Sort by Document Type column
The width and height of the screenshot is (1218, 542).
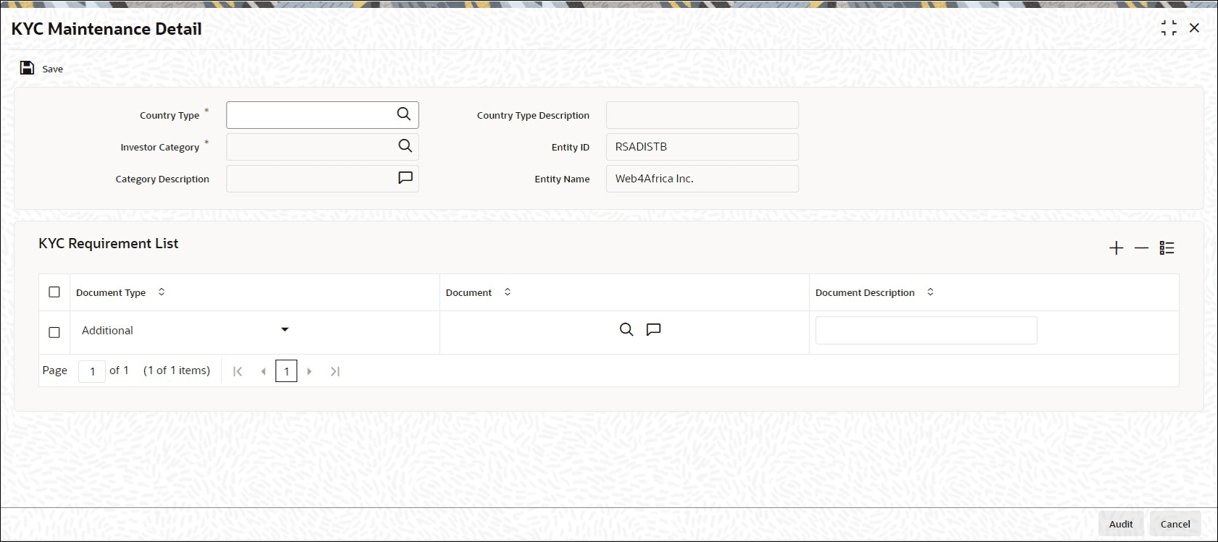[x=161, y=292]
